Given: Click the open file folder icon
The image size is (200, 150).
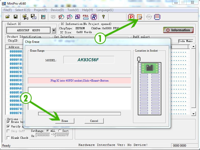Looking at the screenshot, I should point(8,17).
